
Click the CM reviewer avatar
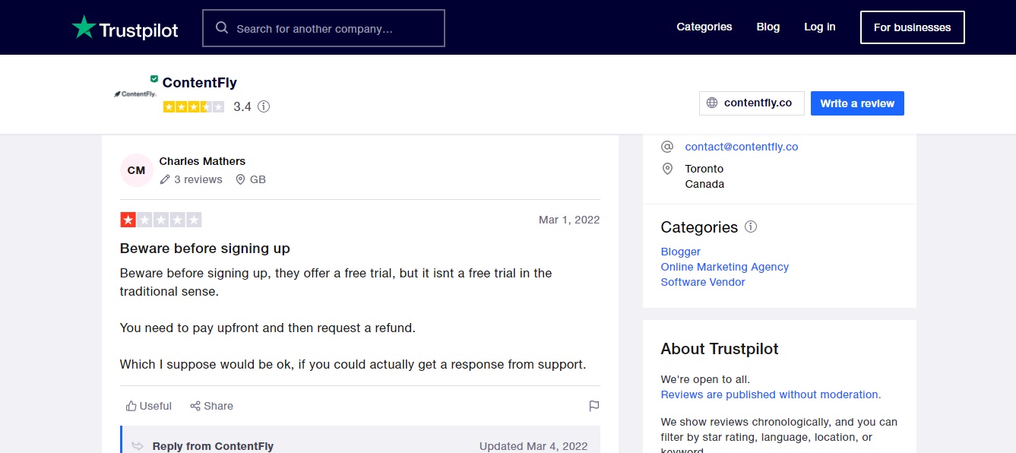137,170
